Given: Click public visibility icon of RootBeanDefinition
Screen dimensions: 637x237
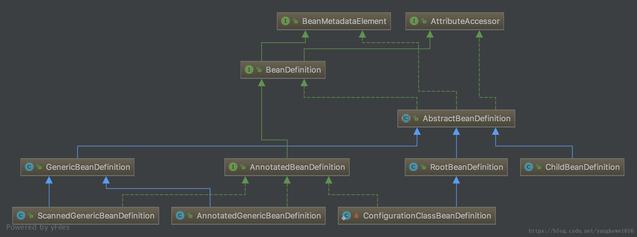Looking at the screenshot, I should pos(423,167).
